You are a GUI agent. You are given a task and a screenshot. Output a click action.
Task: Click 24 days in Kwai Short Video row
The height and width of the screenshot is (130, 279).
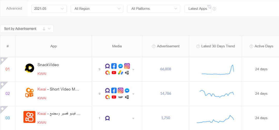[261, 94]
